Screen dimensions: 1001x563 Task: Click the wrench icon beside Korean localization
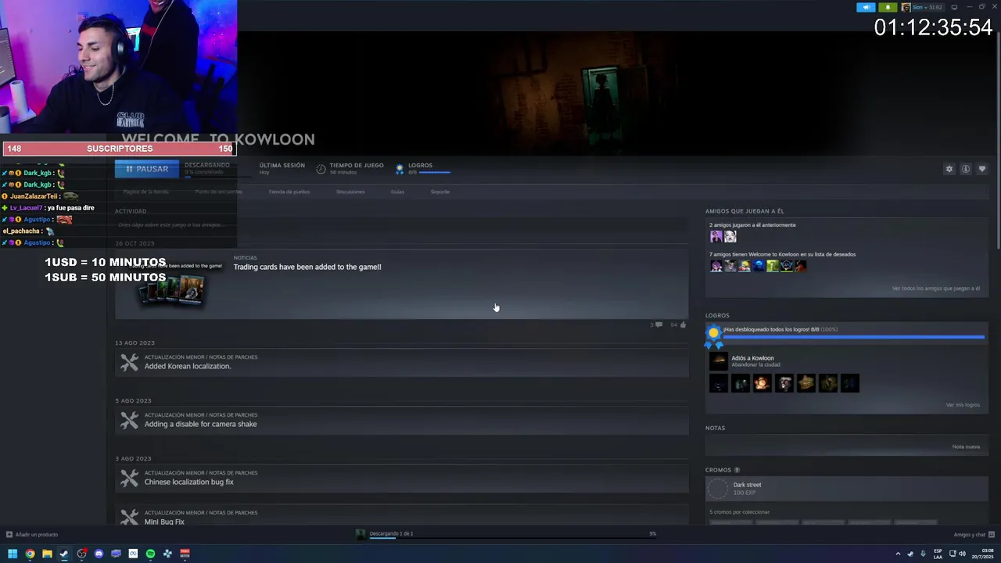(x=129, y=362)
